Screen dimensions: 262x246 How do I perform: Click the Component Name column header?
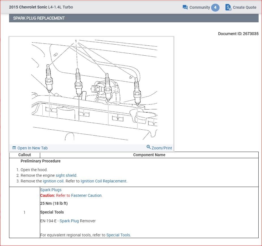pyautogui.click(x=149, y=155)
